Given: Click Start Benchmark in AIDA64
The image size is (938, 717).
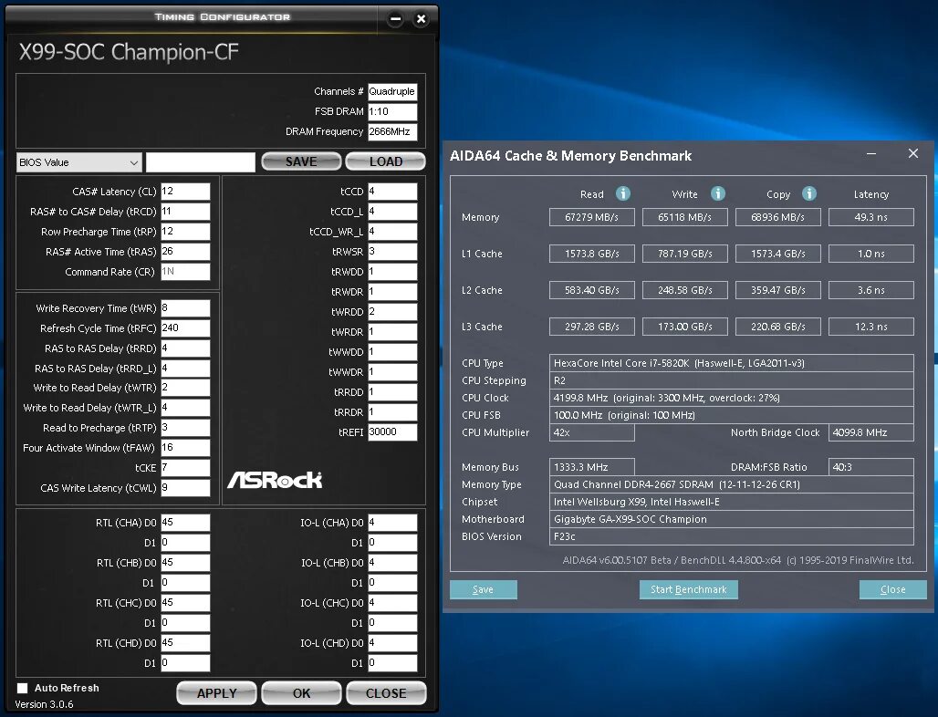Looking at the screenshot, I should pos(689,589).
